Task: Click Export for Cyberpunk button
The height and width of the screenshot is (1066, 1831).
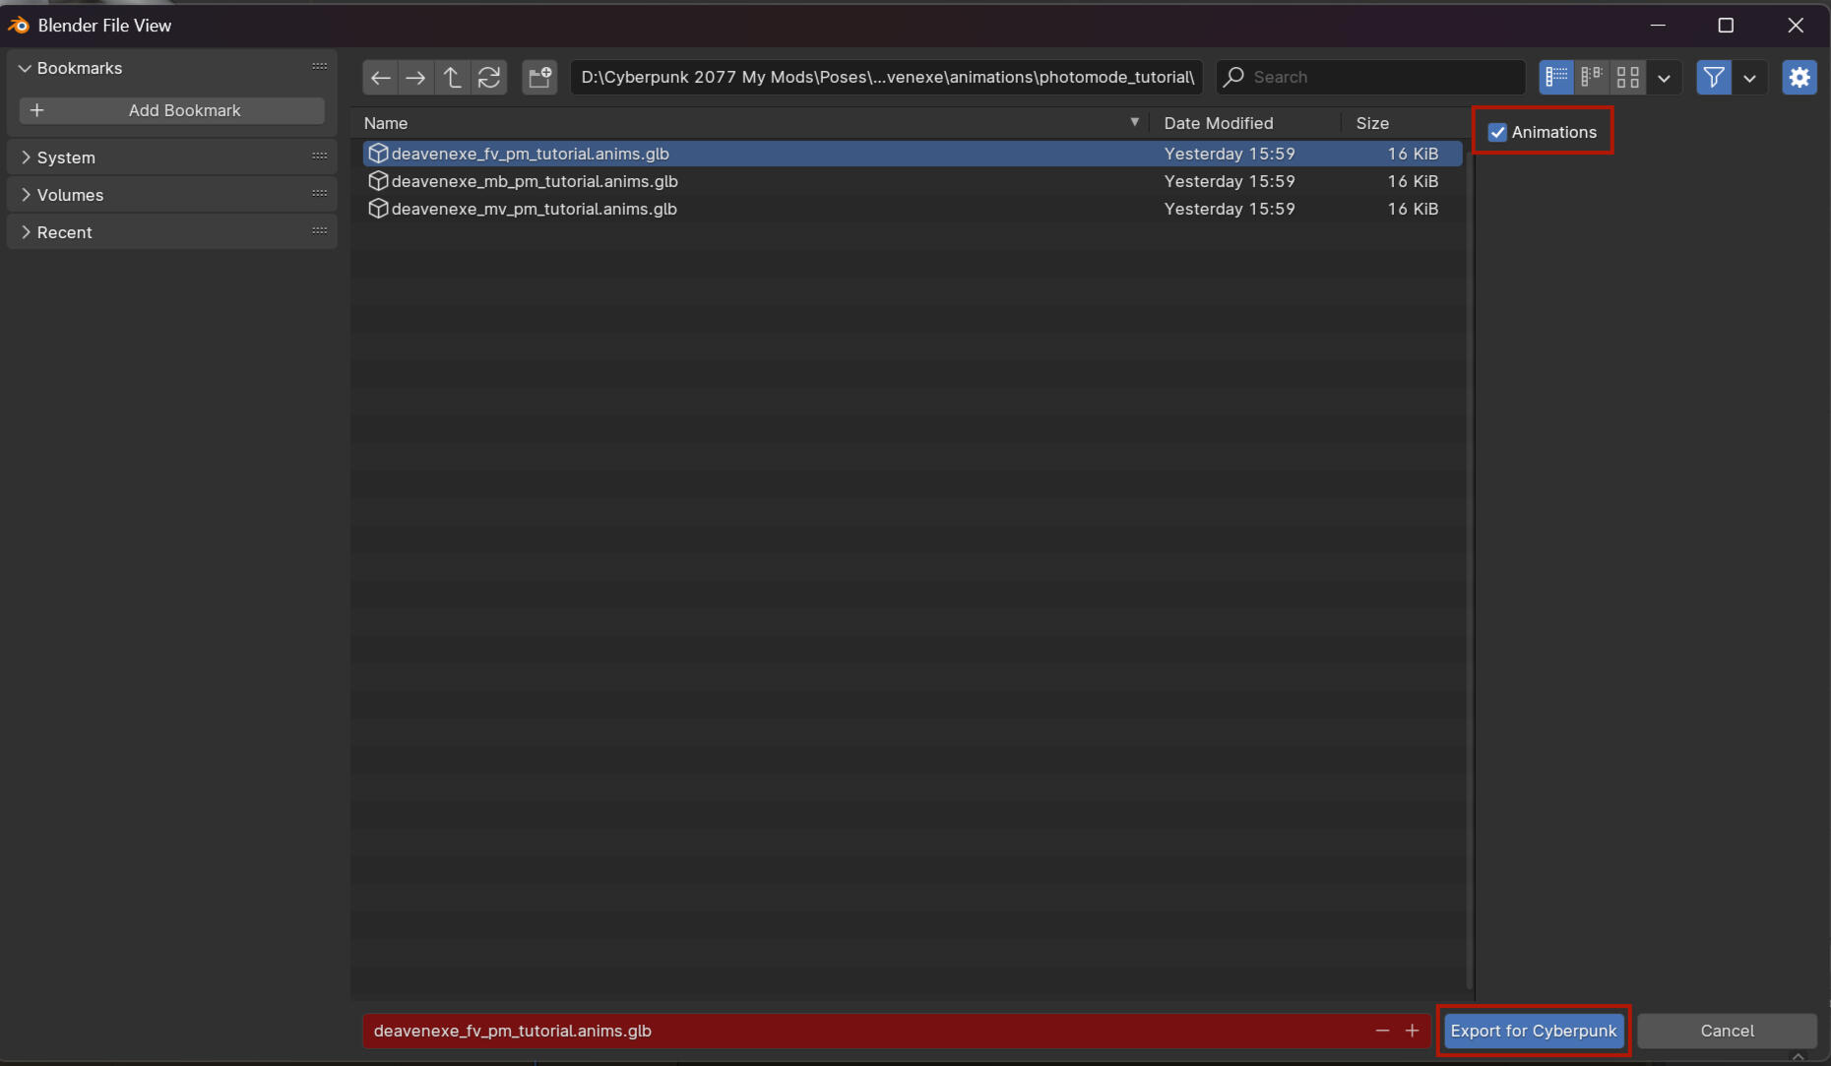Action: pyautogui.click(x=1533, y=1031)
